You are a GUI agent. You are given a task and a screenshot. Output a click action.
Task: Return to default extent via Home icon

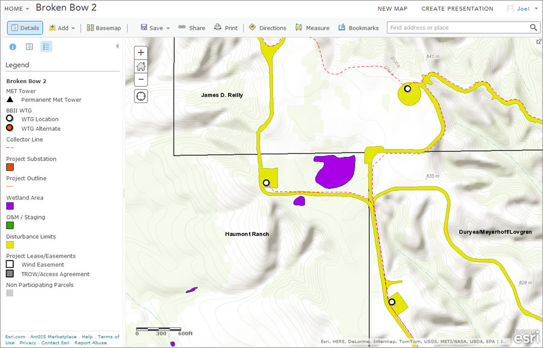141,66
